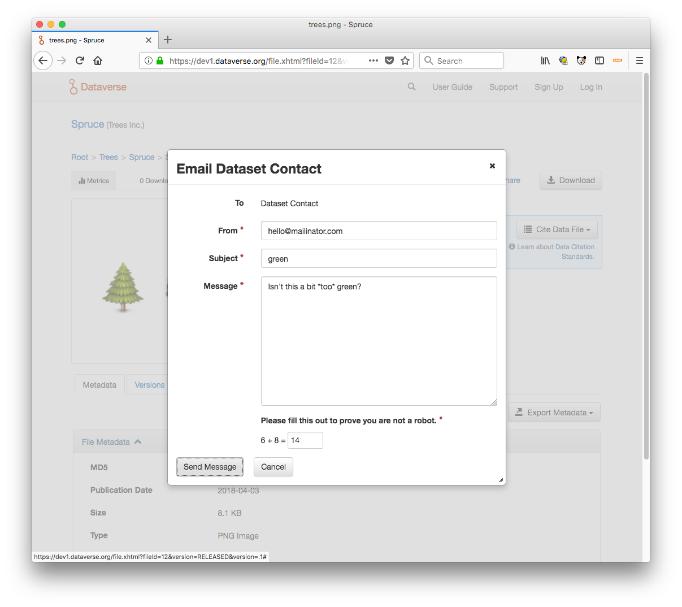The image size is (682, 607).
Task: Save page to Pocket icon
Action: (x=389, y=60)
